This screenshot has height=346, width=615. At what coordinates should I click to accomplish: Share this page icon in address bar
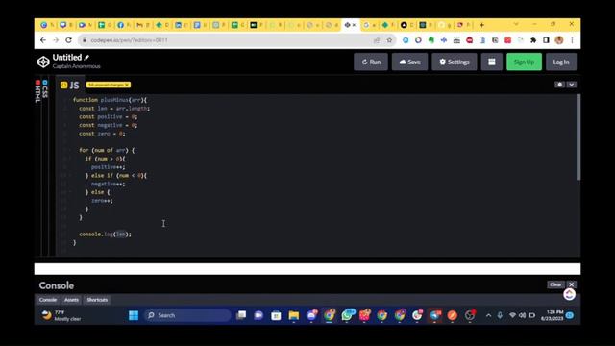[x=377, y=40]
